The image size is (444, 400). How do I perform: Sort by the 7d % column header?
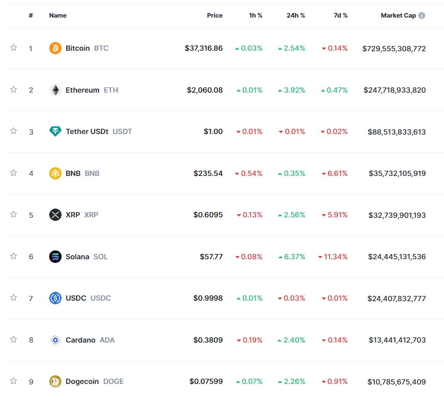[x=341, y=16]
